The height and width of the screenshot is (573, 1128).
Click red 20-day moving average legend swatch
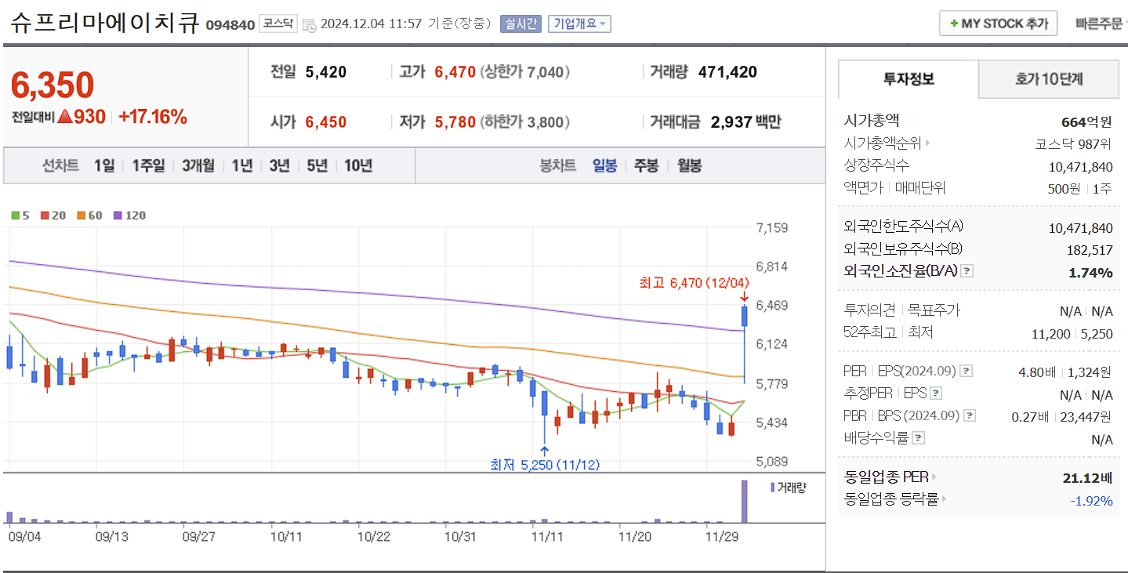(x=45, y=216)
